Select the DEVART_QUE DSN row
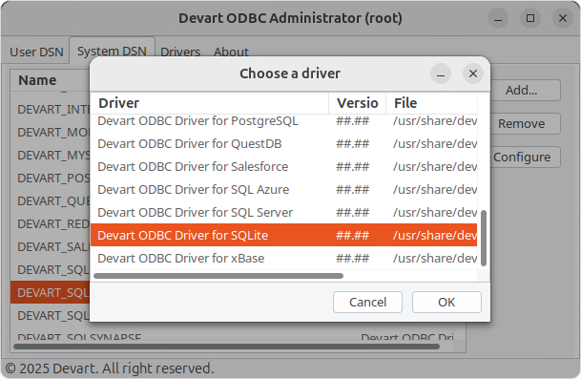 point(51,201)
